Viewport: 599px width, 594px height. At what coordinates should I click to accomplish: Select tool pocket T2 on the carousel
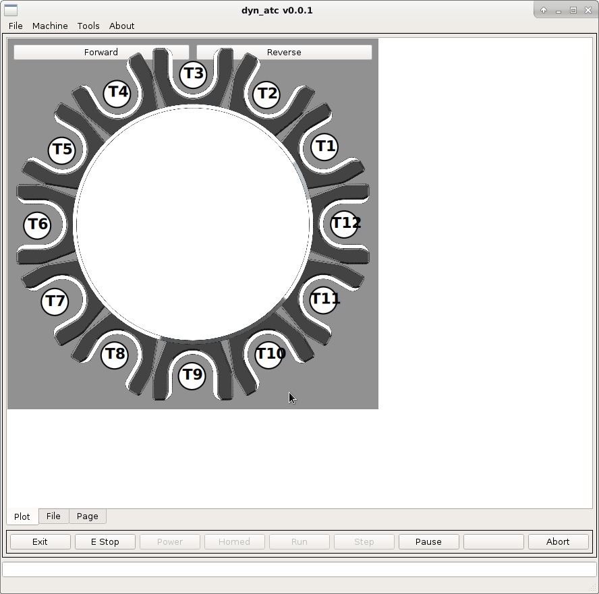click(x=266, y=94)
